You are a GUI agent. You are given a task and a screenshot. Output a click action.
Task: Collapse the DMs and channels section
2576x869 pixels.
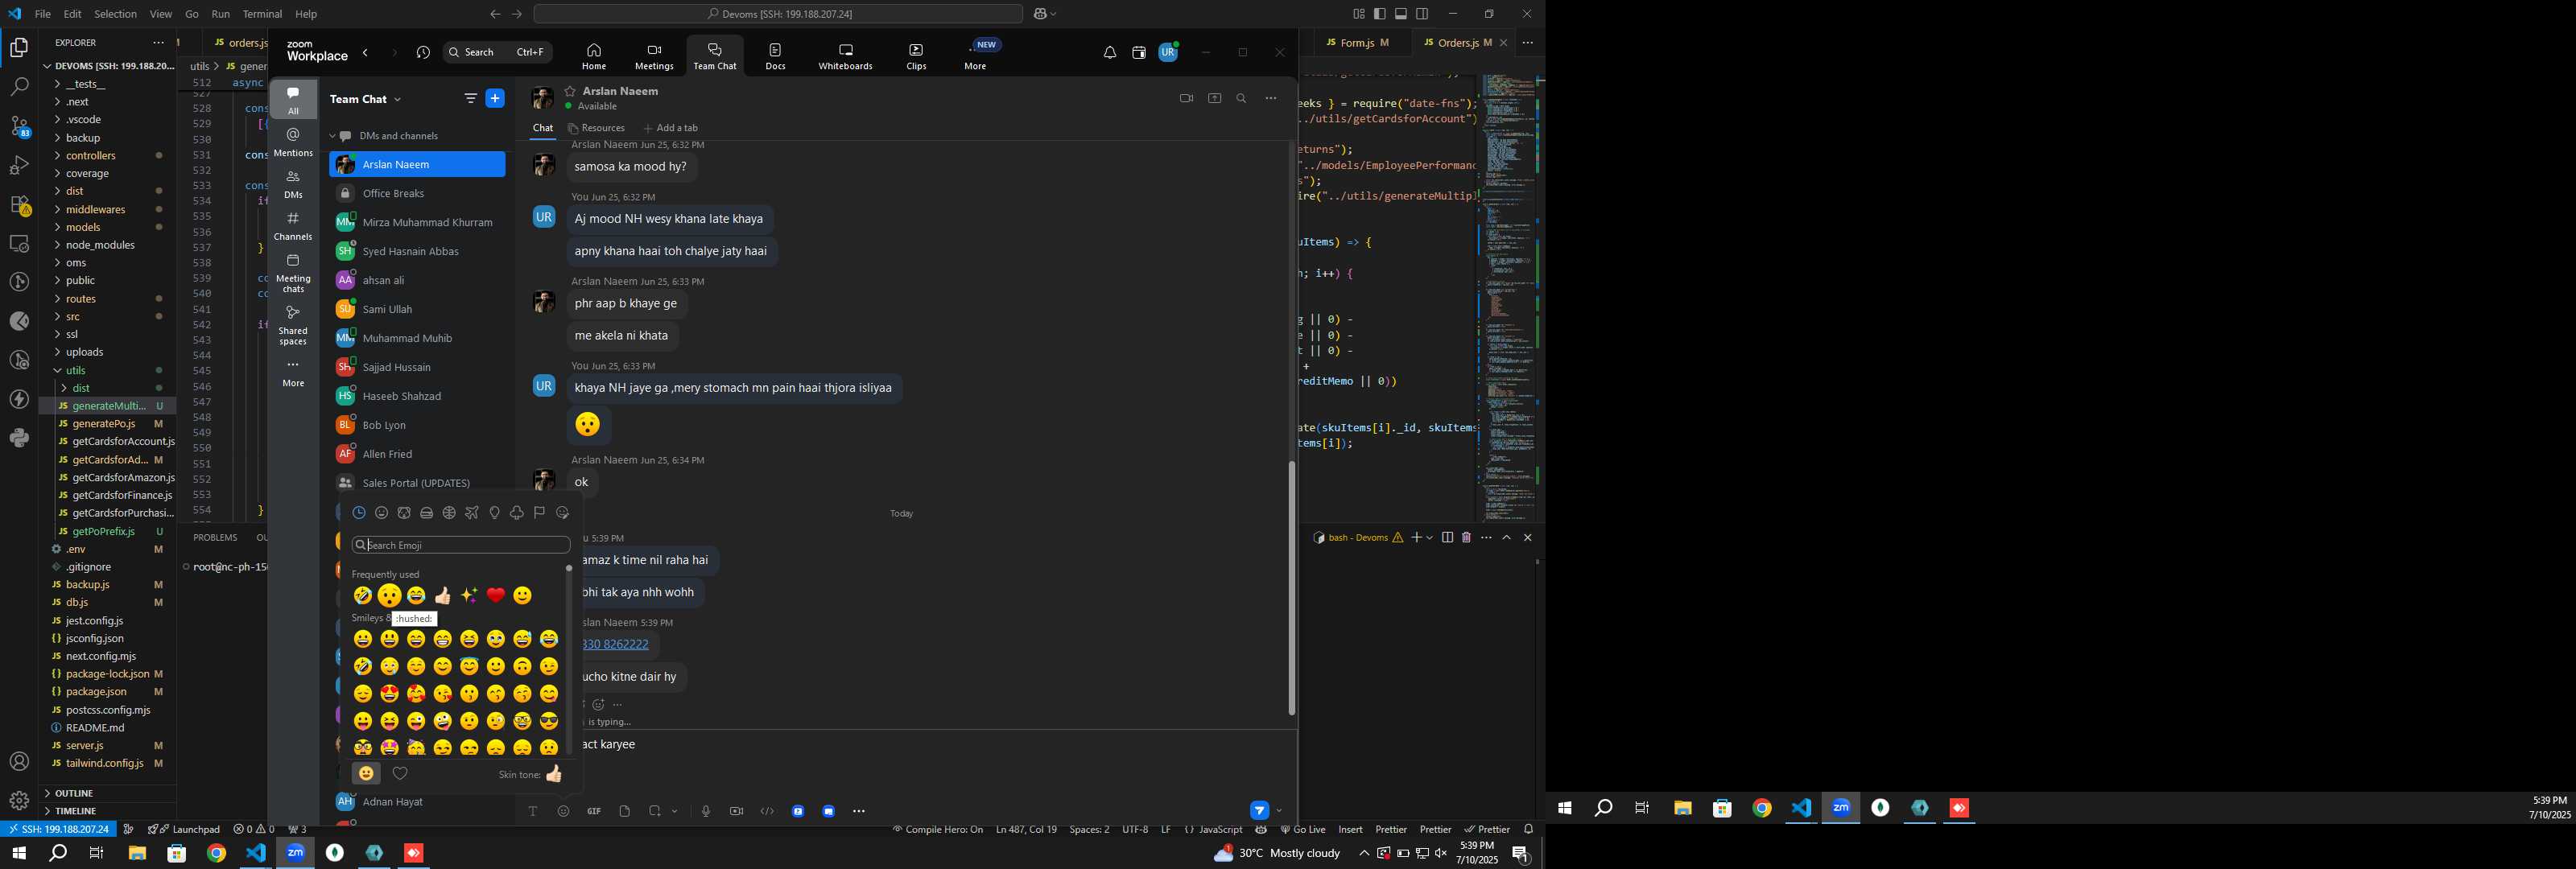(333, 136)
